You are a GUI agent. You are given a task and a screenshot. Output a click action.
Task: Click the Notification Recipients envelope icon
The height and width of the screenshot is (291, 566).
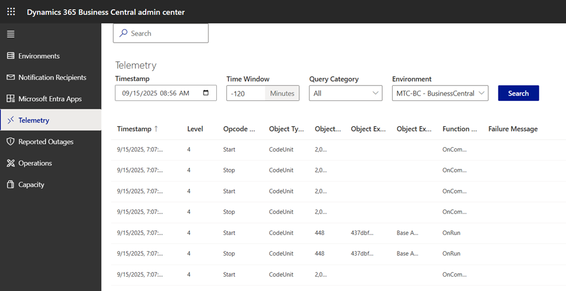click(x=10, y=78)
